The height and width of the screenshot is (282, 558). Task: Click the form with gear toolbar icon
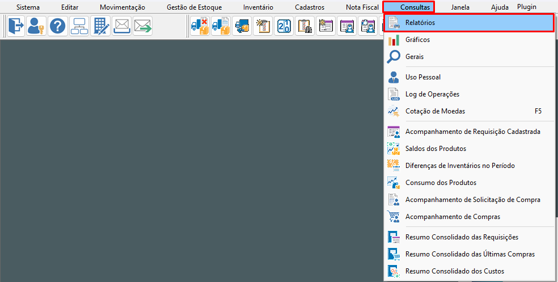326,26
